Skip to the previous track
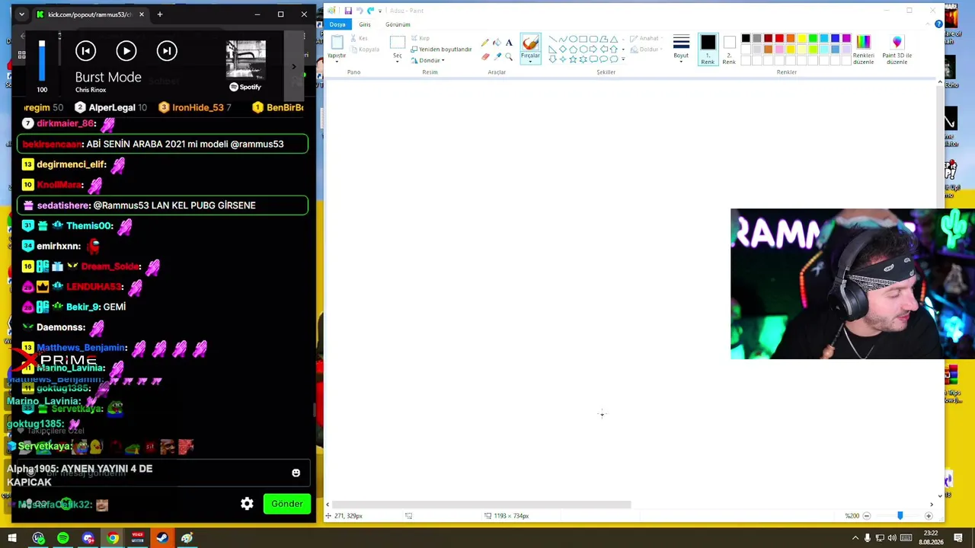975x548 pixels. coord(85,51)
